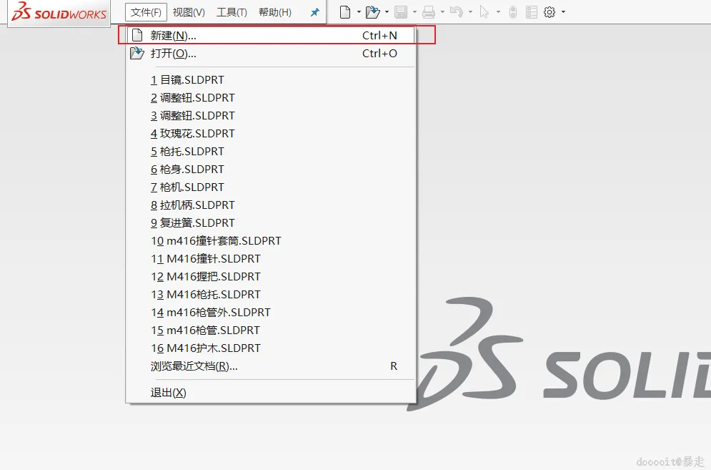Open the 工具(T) menu
This screenshot has height=470, width=711.
(x=232, y=12)
